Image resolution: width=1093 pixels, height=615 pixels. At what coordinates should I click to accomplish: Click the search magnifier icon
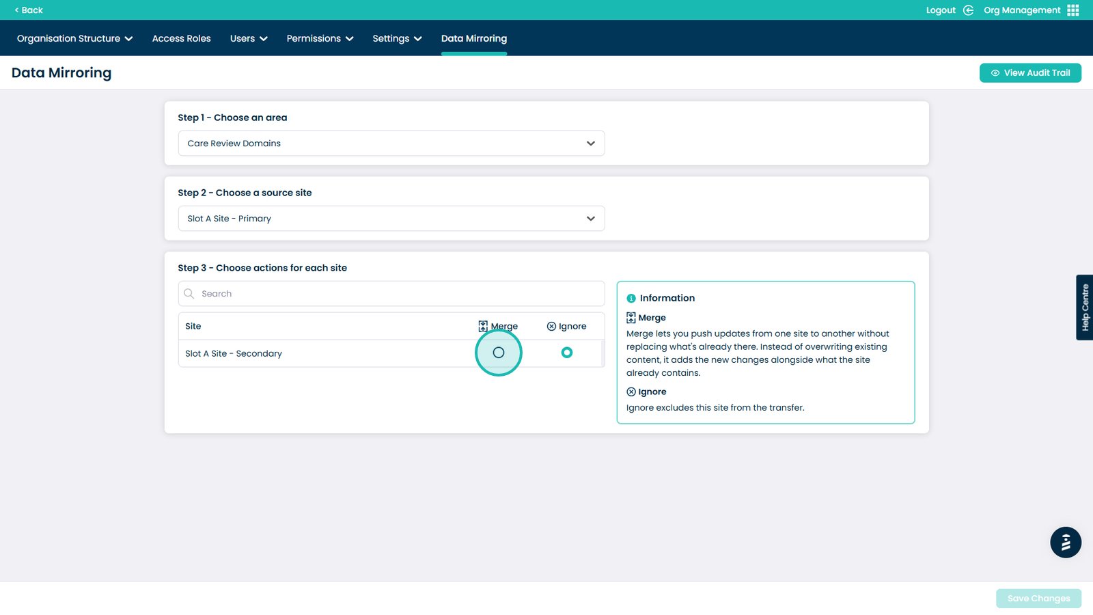coord(189,294)
